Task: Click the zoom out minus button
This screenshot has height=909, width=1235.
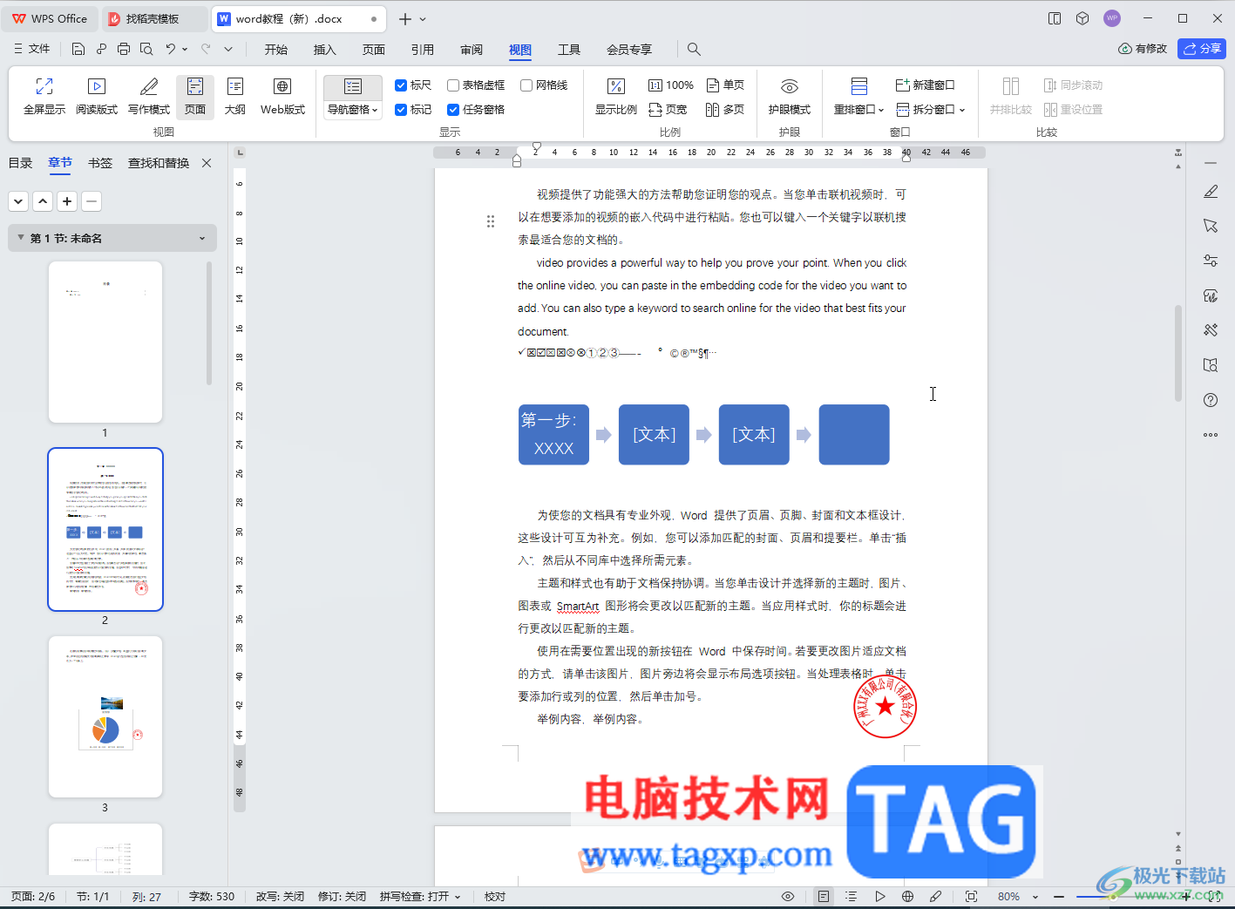Action: pyautogui.click(x=1059, y=896)
